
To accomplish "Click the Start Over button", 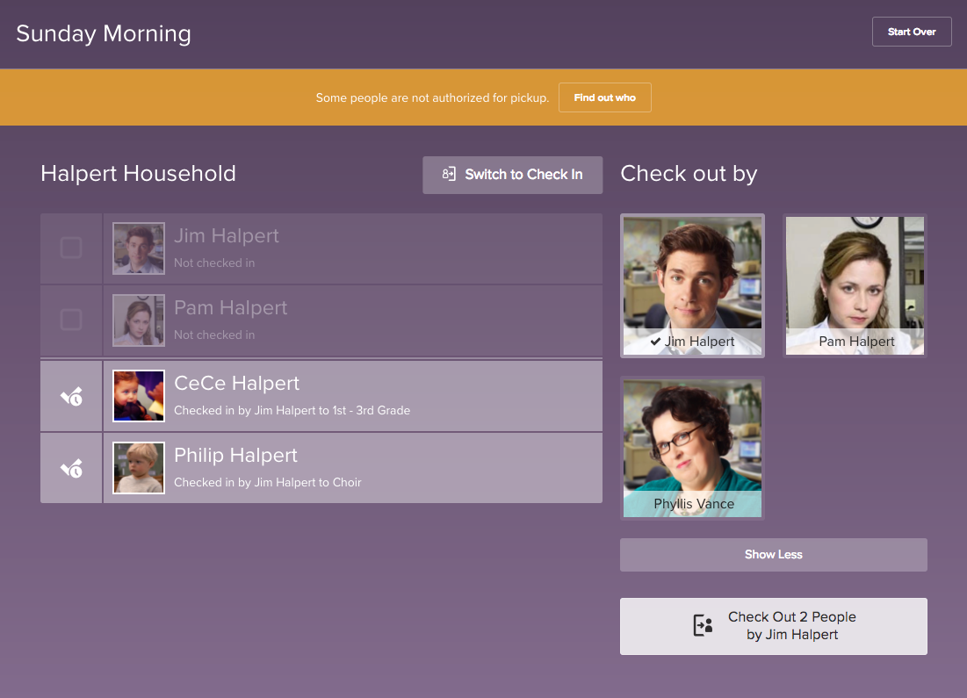I will pos(911,32).
